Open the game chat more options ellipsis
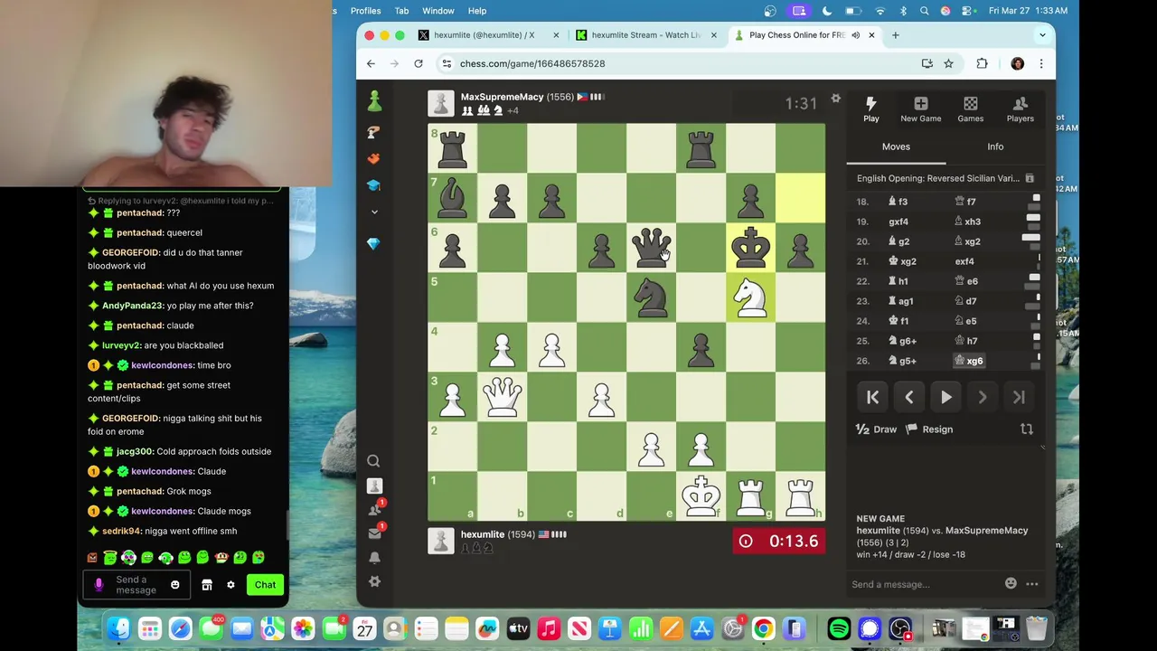 click(1032, 584)
